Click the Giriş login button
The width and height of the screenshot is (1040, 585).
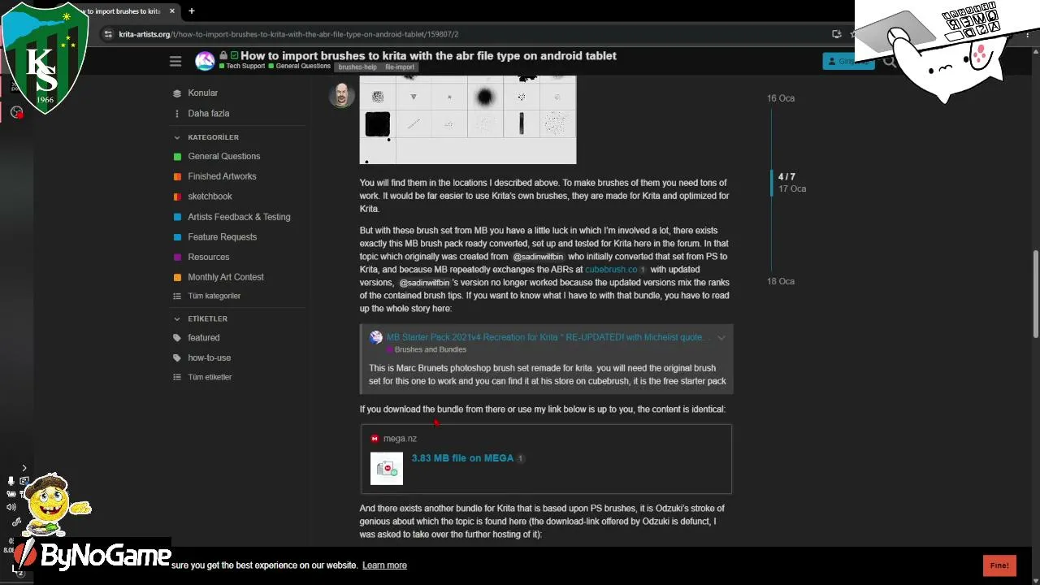848,62
